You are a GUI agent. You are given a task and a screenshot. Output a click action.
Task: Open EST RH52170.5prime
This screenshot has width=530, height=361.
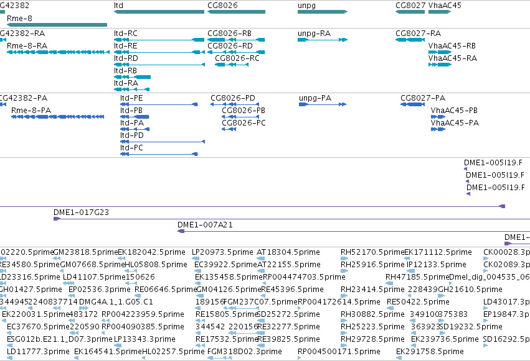(x=372, y=252)
